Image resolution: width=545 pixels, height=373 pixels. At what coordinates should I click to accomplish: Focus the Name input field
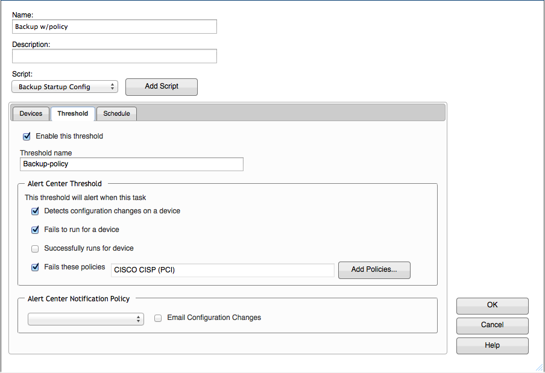pos(115,27)
